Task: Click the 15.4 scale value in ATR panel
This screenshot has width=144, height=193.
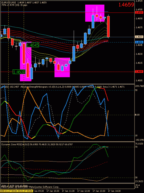Action: (137, 185)
